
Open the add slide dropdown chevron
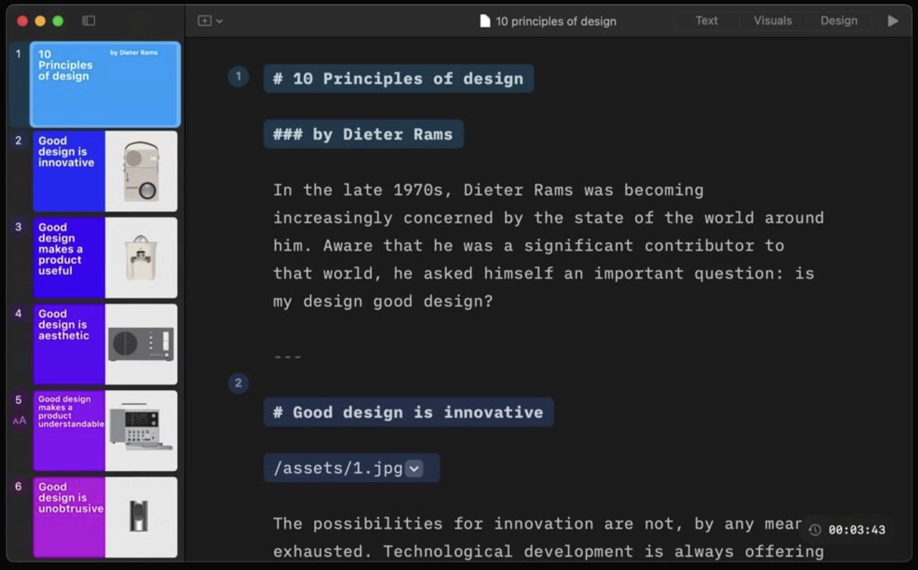pyautogui.click(x=220, y=21)
